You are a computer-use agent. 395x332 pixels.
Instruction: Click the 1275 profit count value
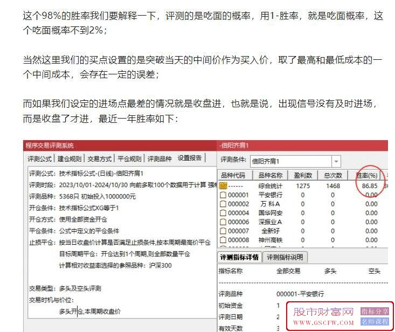click(303, 186)
